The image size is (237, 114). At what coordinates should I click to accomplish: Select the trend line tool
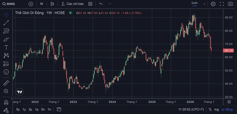pyautogui.click(x=6, y=23)
